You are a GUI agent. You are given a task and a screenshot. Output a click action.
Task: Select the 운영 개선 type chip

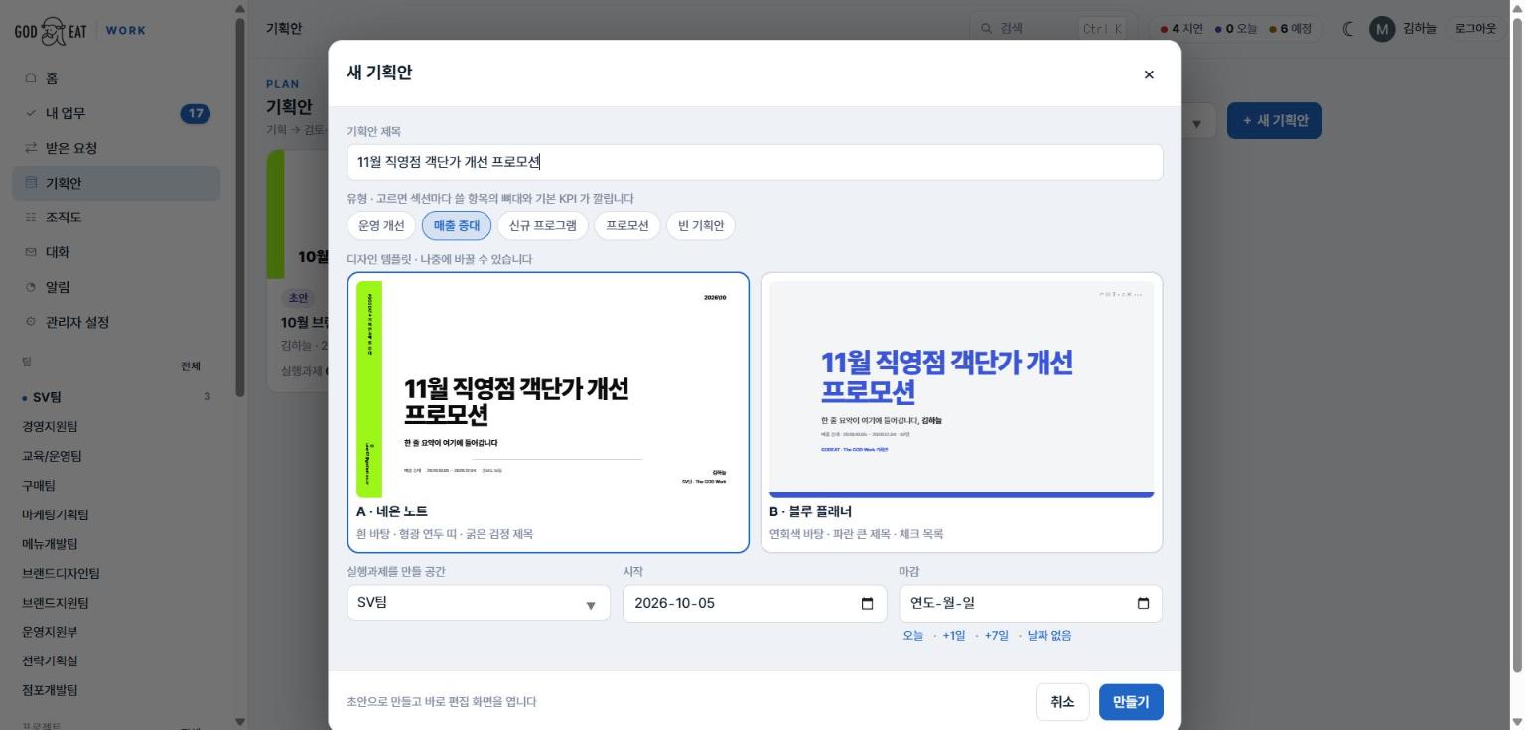click(381, 225)
